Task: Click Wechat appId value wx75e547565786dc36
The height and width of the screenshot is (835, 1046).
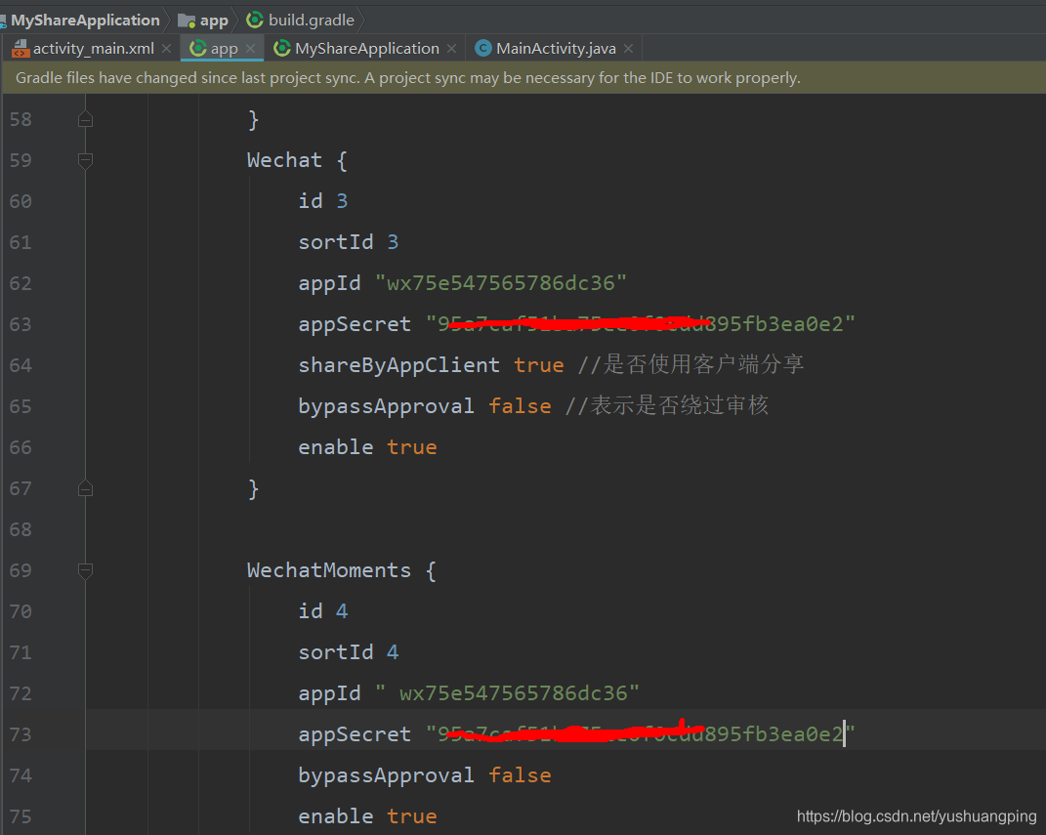Action: tap(500, 283)
